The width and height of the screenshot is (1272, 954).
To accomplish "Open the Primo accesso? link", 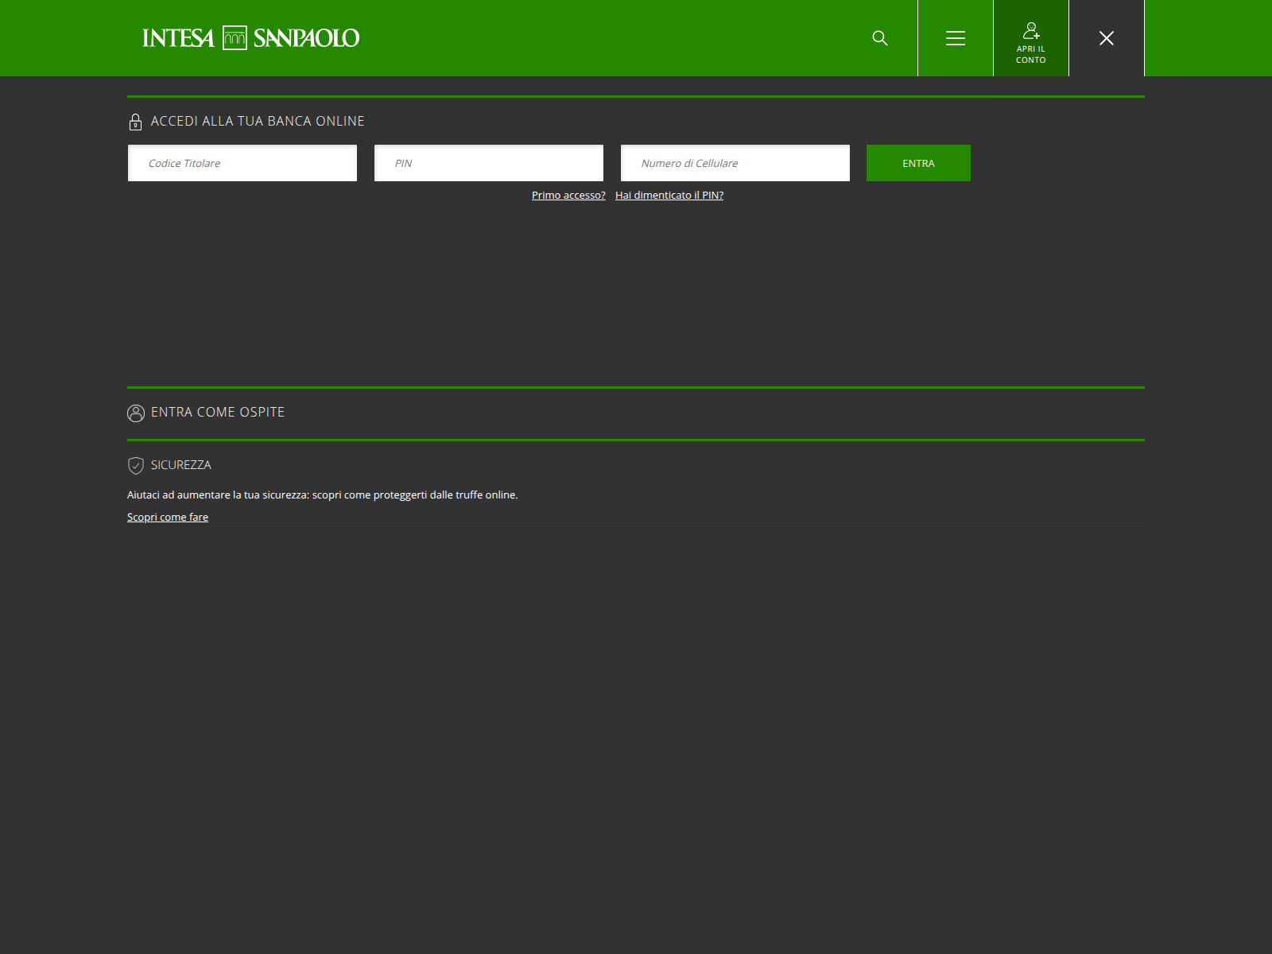I will point(568,196).
